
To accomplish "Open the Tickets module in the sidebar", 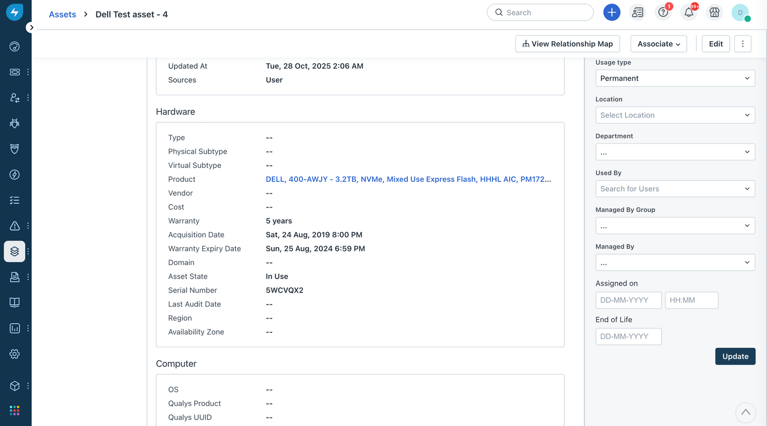I will coord(15,72).
